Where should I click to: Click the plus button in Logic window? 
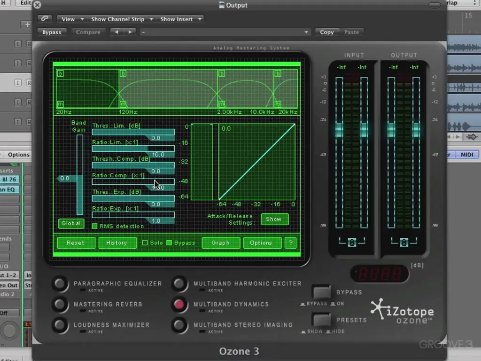tap(27, 25)
